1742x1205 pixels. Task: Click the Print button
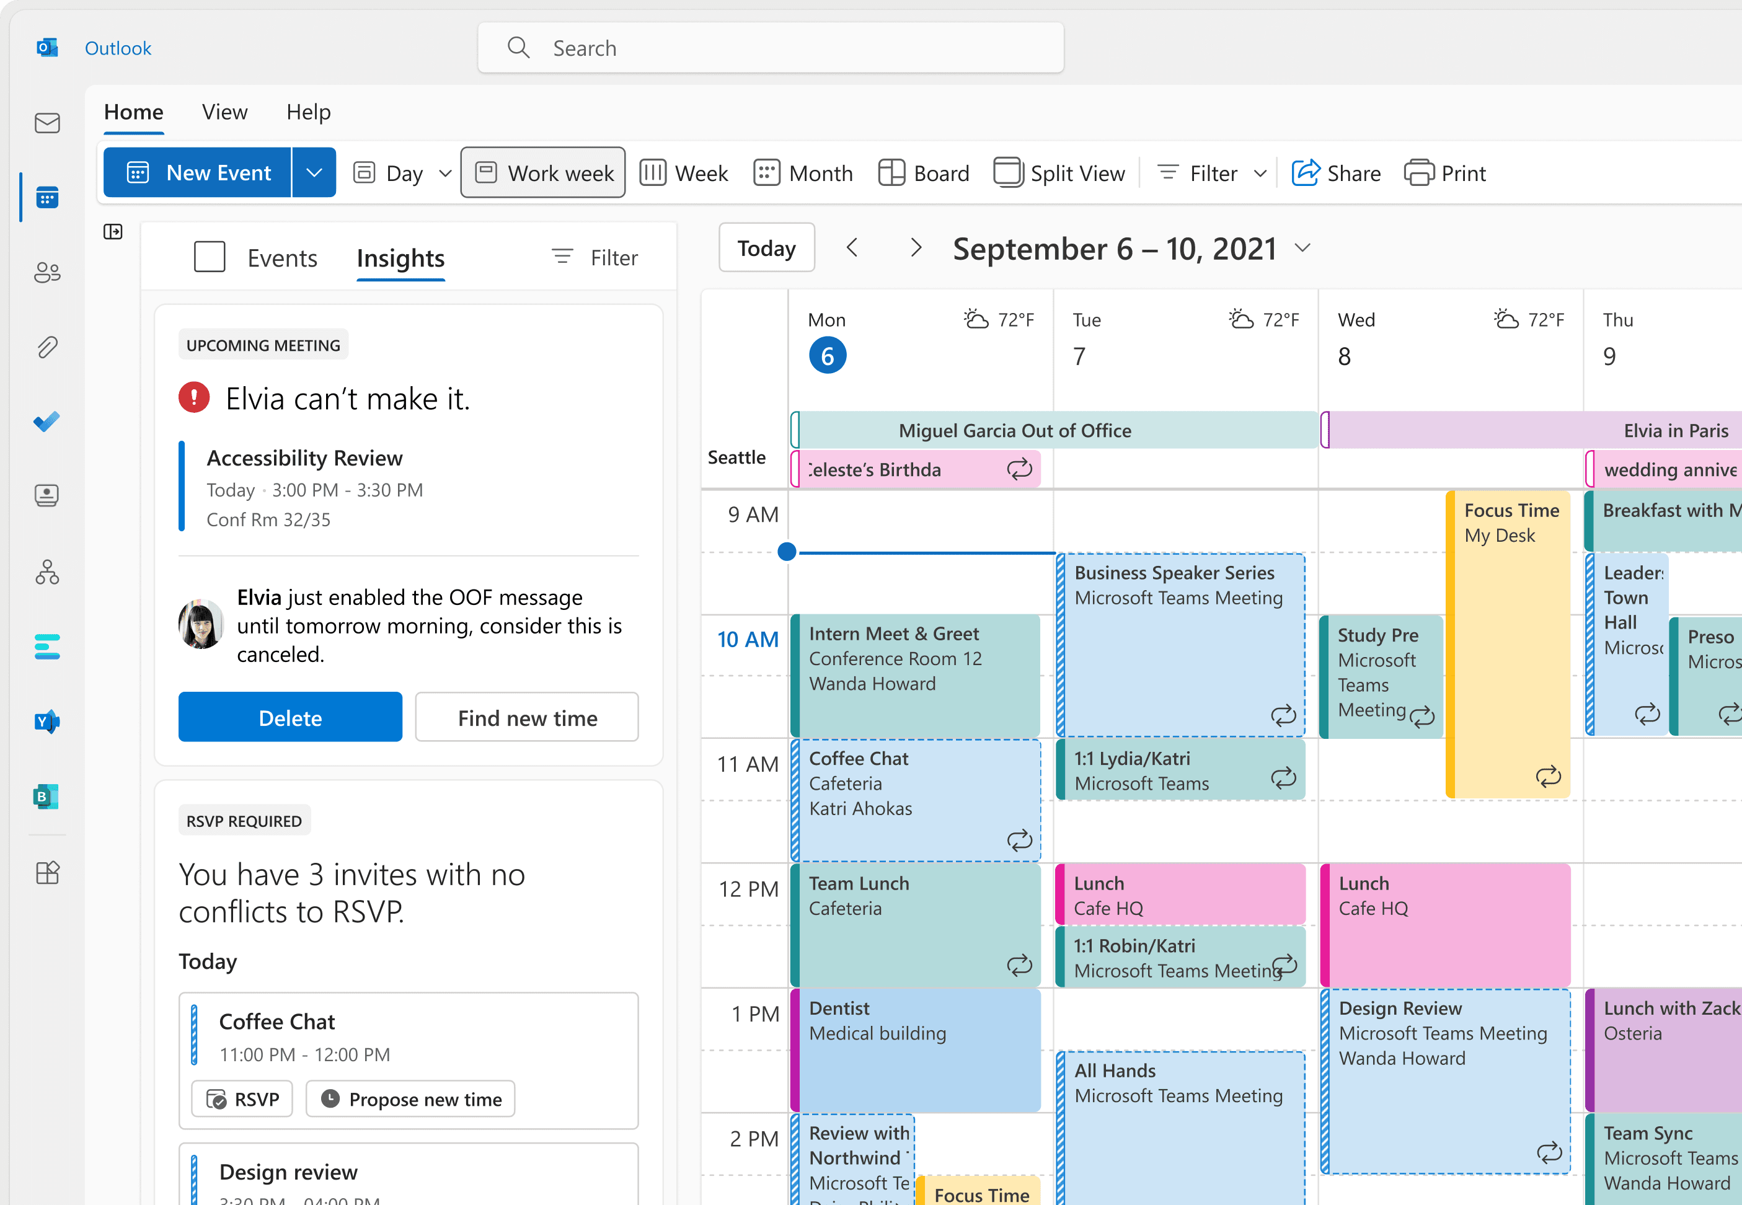(1445, 173)
